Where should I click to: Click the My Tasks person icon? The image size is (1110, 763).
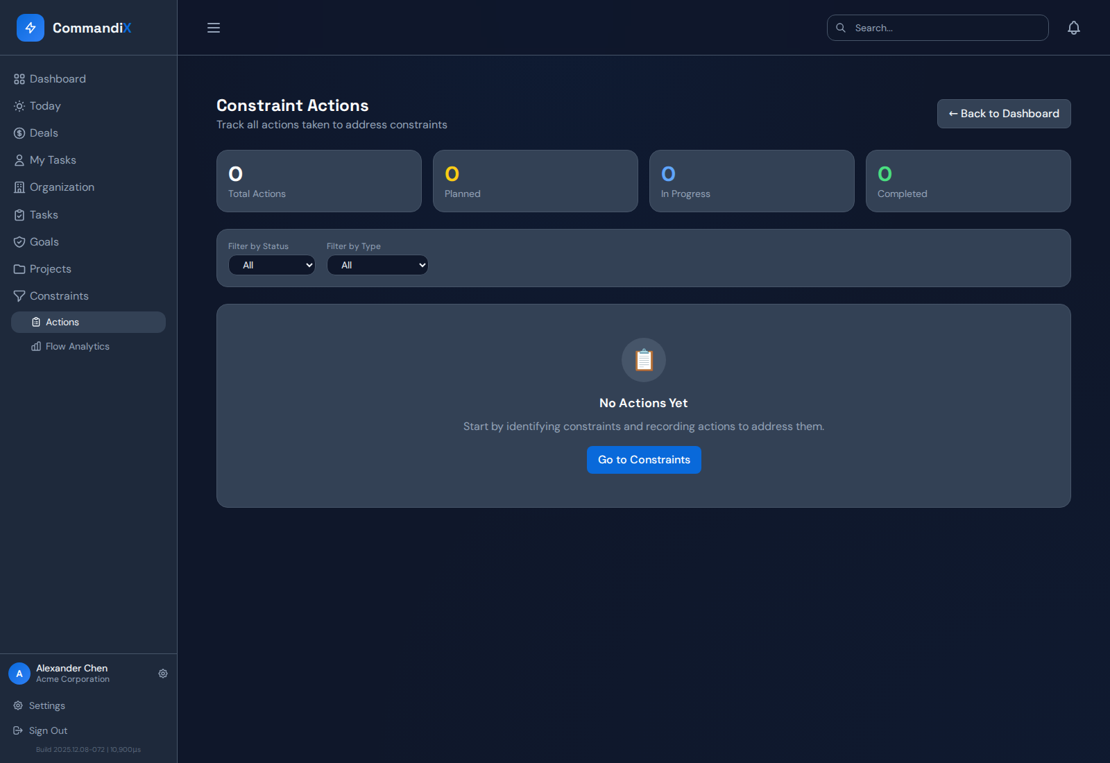pyautogui.click(x=19, y=160)
